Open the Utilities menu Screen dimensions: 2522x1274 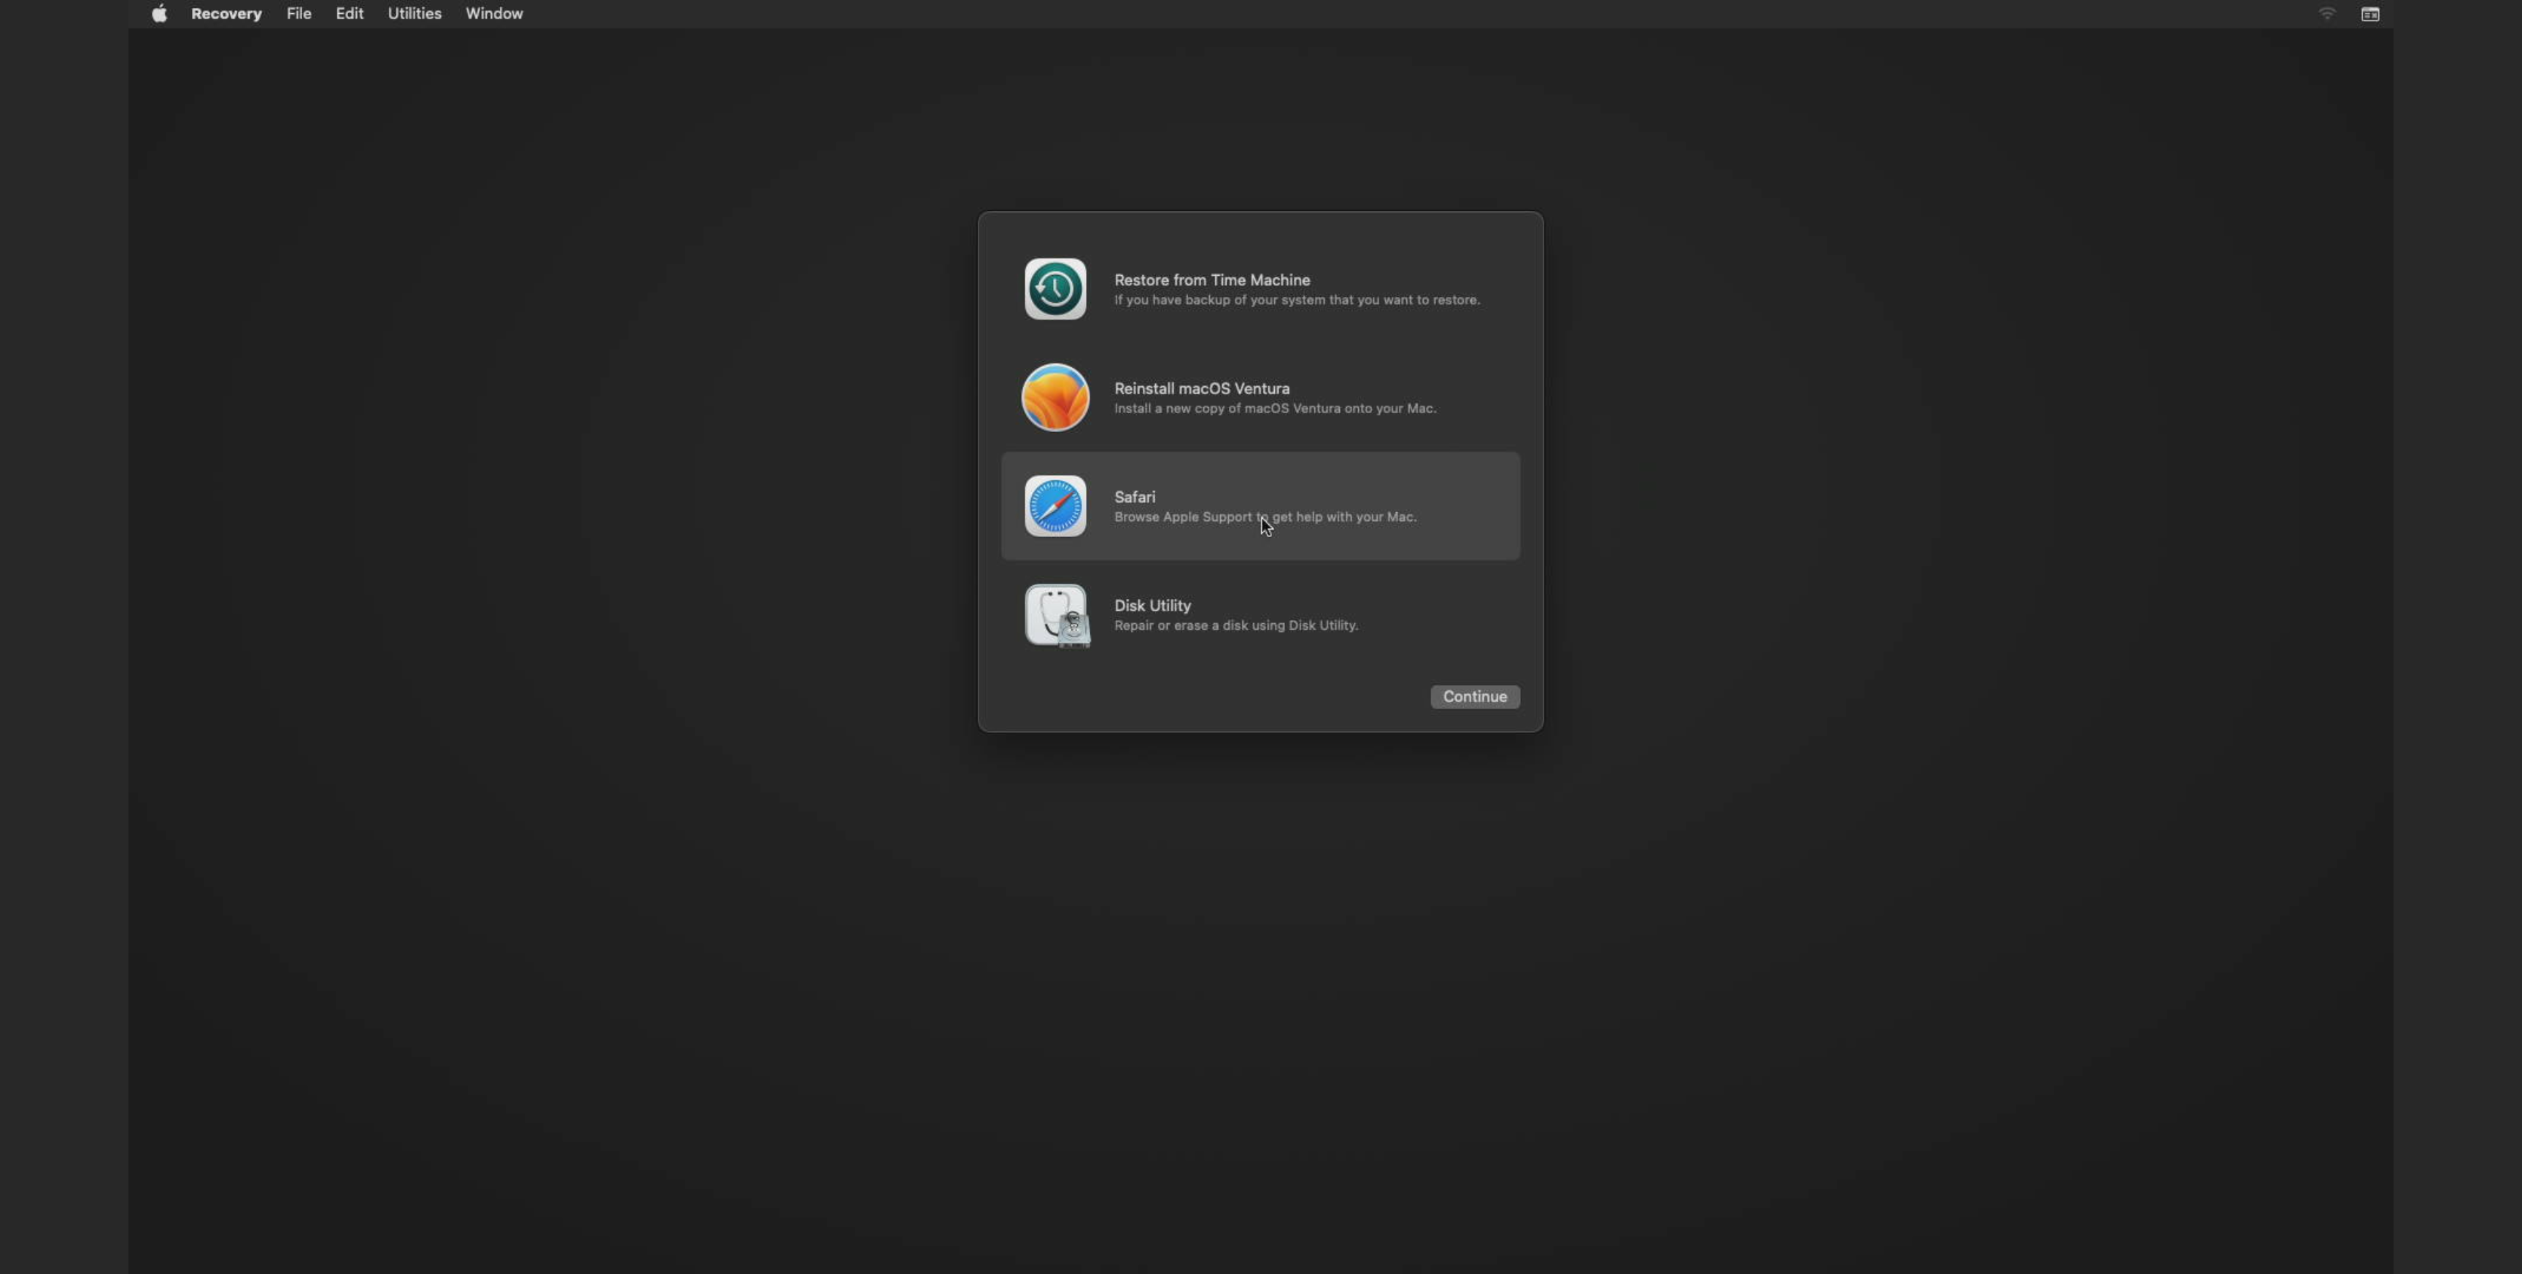[x=413, y=14]
